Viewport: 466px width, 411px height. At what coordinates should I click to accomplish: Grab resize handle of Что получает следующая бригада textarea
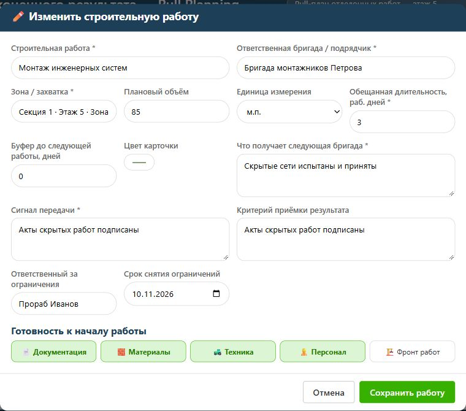pos(451,193)
